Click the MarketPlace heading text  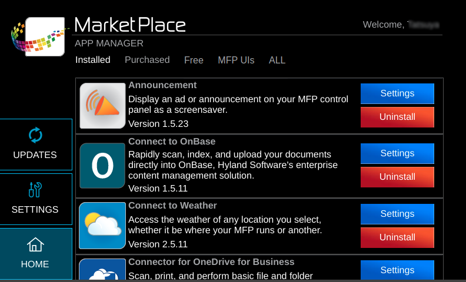pos(130,25)
